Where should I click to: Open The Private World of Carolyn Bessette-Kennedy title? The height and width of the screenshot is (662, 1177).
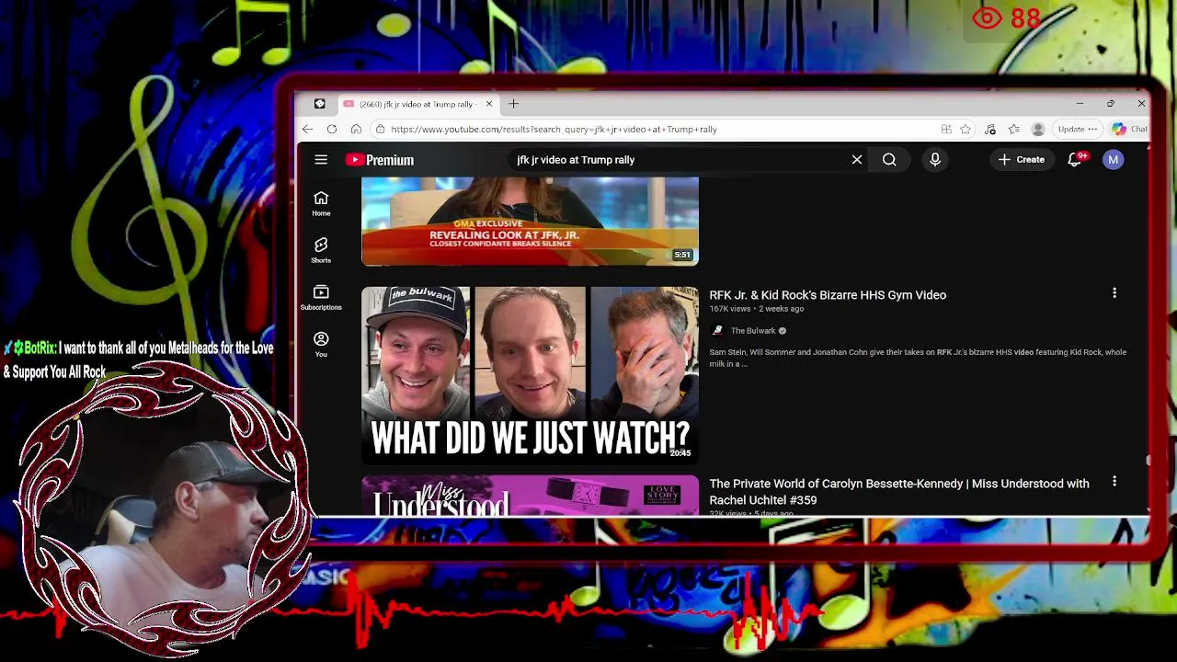coord(898,492)
